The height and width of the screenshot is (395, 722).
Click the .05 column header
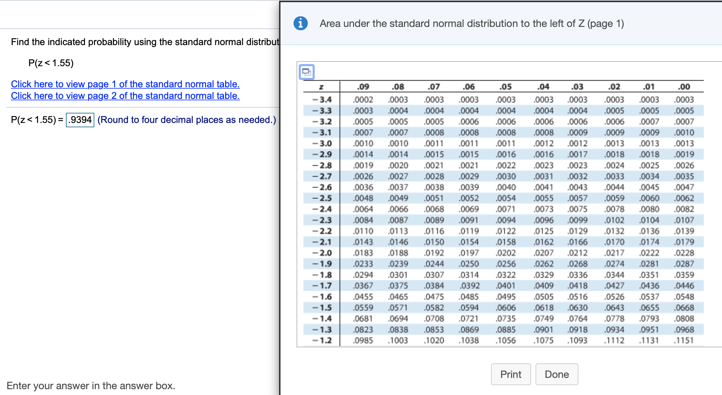click(506, 87)
